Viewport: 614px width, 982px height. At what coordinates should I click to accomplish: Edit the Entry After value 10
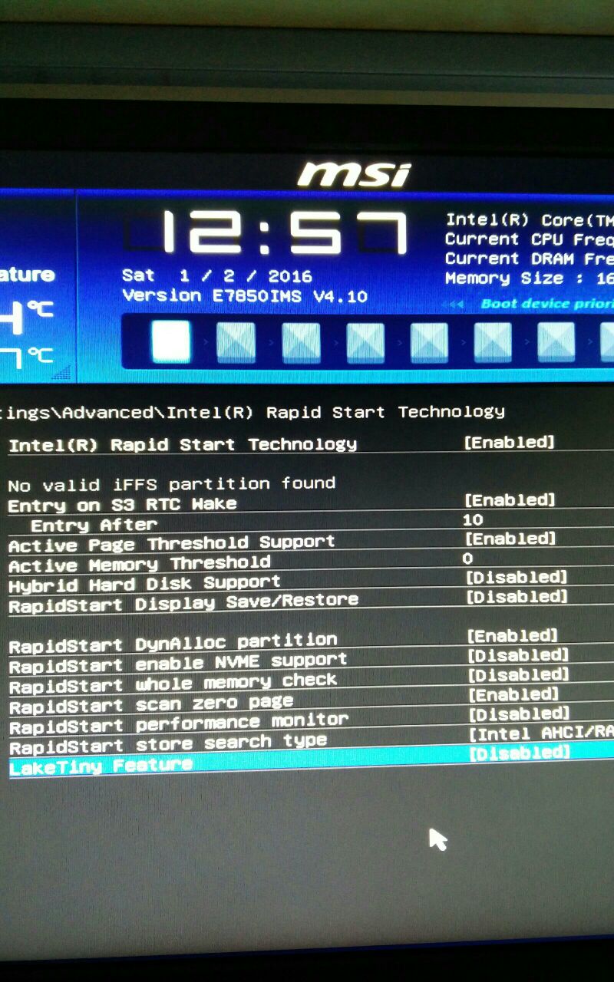click(x=474, y=519)
